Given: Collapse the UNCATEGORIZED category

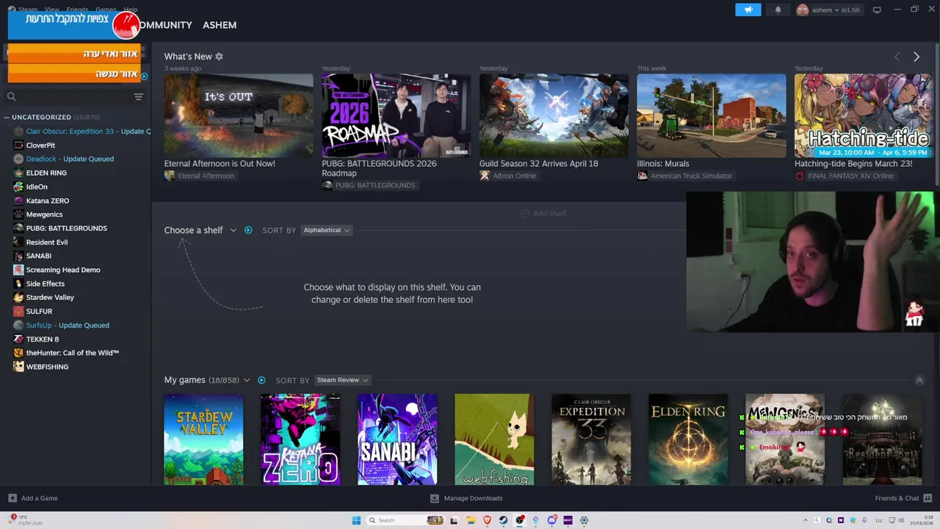Looking at the screenshot, I should coord(7,117).
